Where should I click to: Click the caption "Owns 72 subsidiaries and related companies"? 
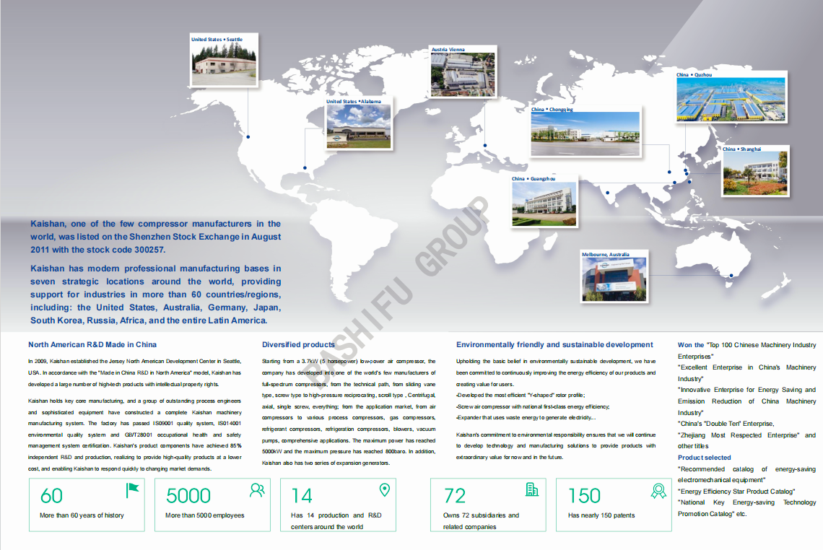point(481,521)
